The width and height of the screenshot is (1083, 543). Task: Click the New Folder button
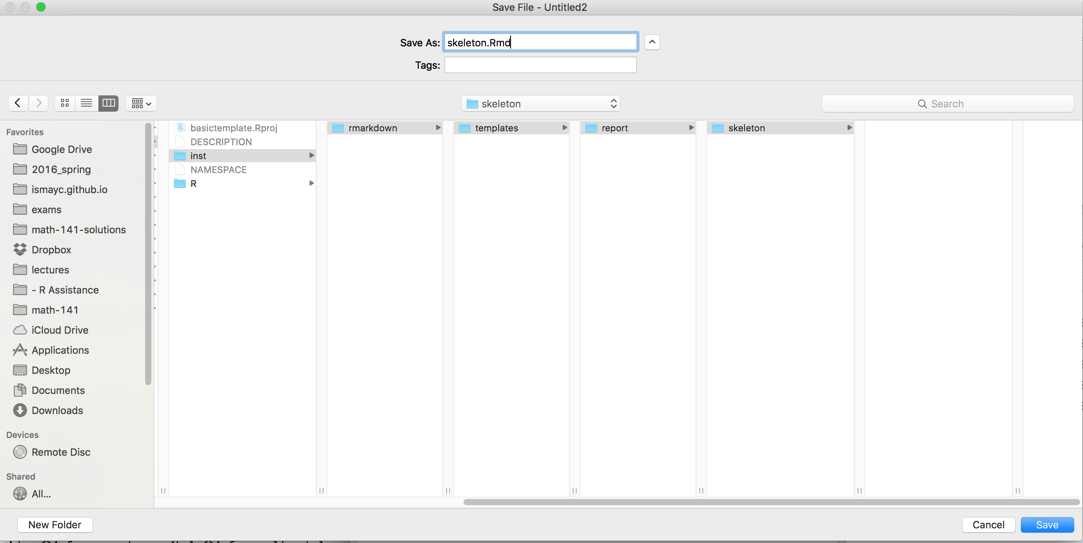point(55,525)
